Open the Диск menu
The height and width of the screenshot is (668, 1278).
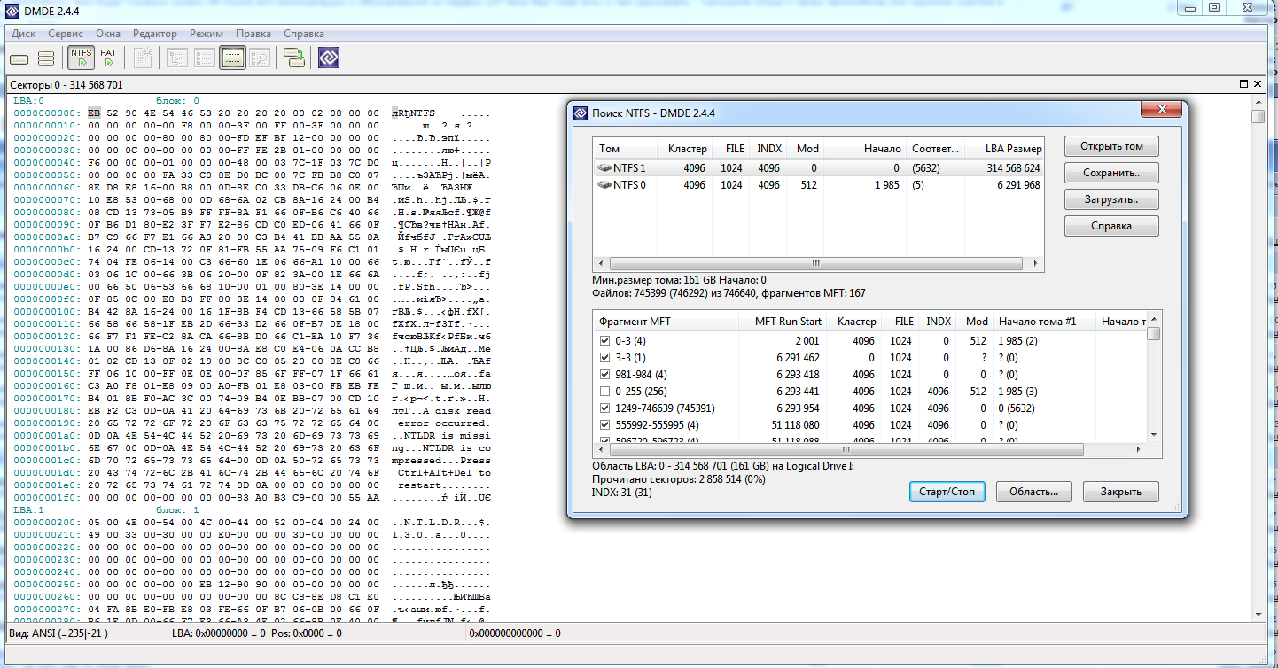point(24,33)
